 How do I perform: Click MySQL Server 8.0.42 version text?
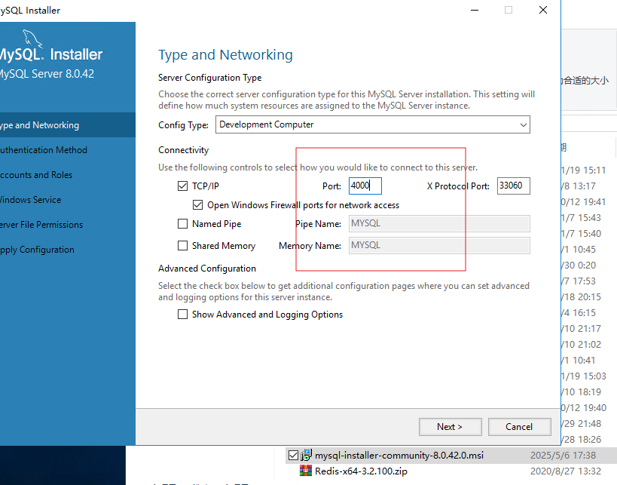47,74
